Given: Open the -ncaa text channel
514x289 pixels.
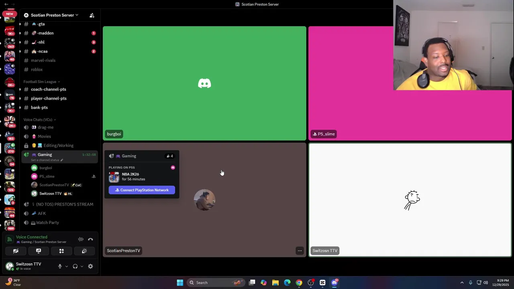Looking at the screenshot, I should point(59,51).
